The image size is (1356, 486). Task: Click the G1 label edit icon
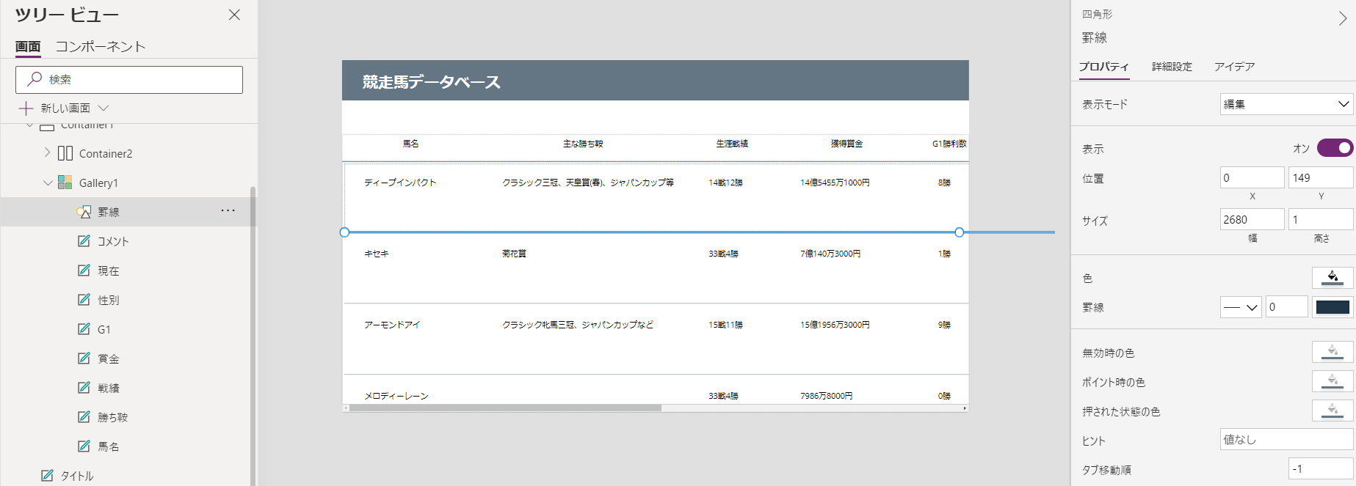tap(84, 328)
